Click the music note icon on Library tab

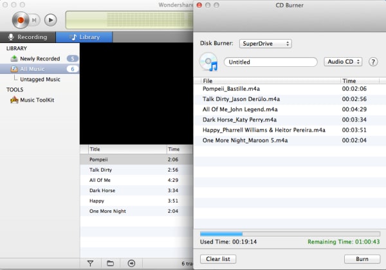[73, 37]
